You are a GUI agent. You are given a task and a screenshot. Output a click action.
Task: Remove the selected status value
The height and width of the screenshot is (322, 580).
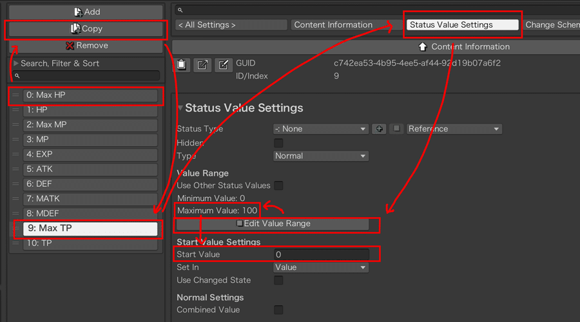86,46
